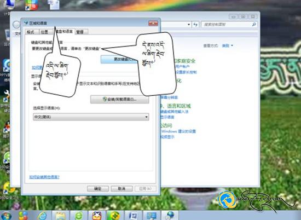Close the 区域和语言 dialog
The width and height of the screenshot is (301, 220).
(x=153, y=24)
